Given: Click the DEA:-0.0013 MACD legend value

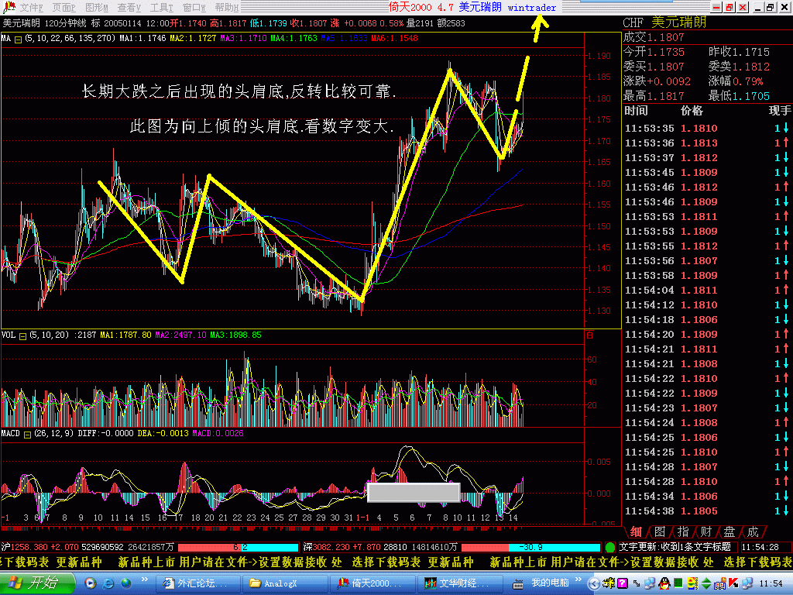Looking at the screenshot, I should (163, 433).
